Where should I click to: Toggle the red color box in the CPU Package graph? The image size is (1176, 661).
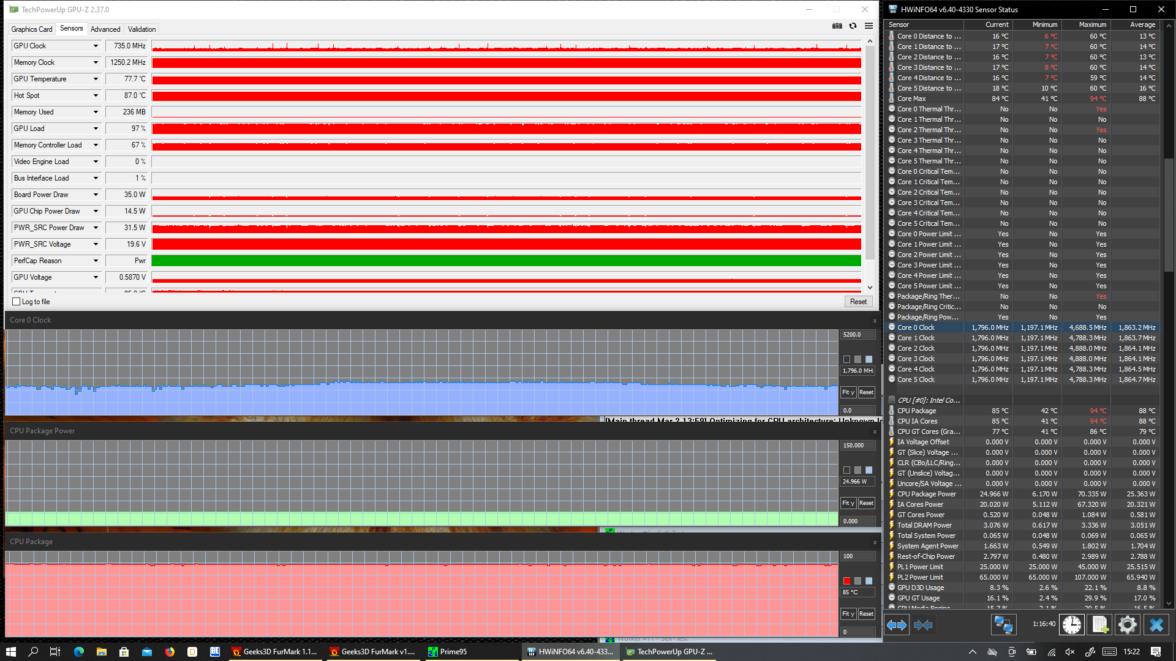[846, 581]
